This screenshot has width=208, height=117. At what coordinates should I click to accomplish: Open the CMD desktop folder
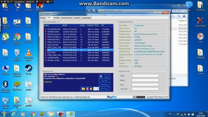coord(6,54)
